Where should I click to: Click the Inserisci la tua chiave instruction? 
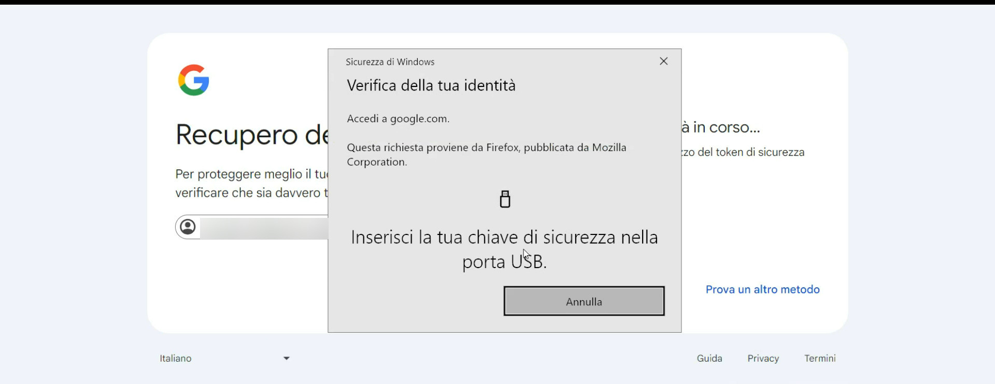click(504, 249)
